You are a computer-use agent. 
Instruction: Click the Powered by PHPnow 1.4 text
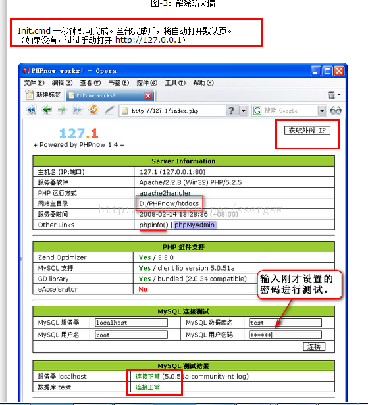pos(78,145)
